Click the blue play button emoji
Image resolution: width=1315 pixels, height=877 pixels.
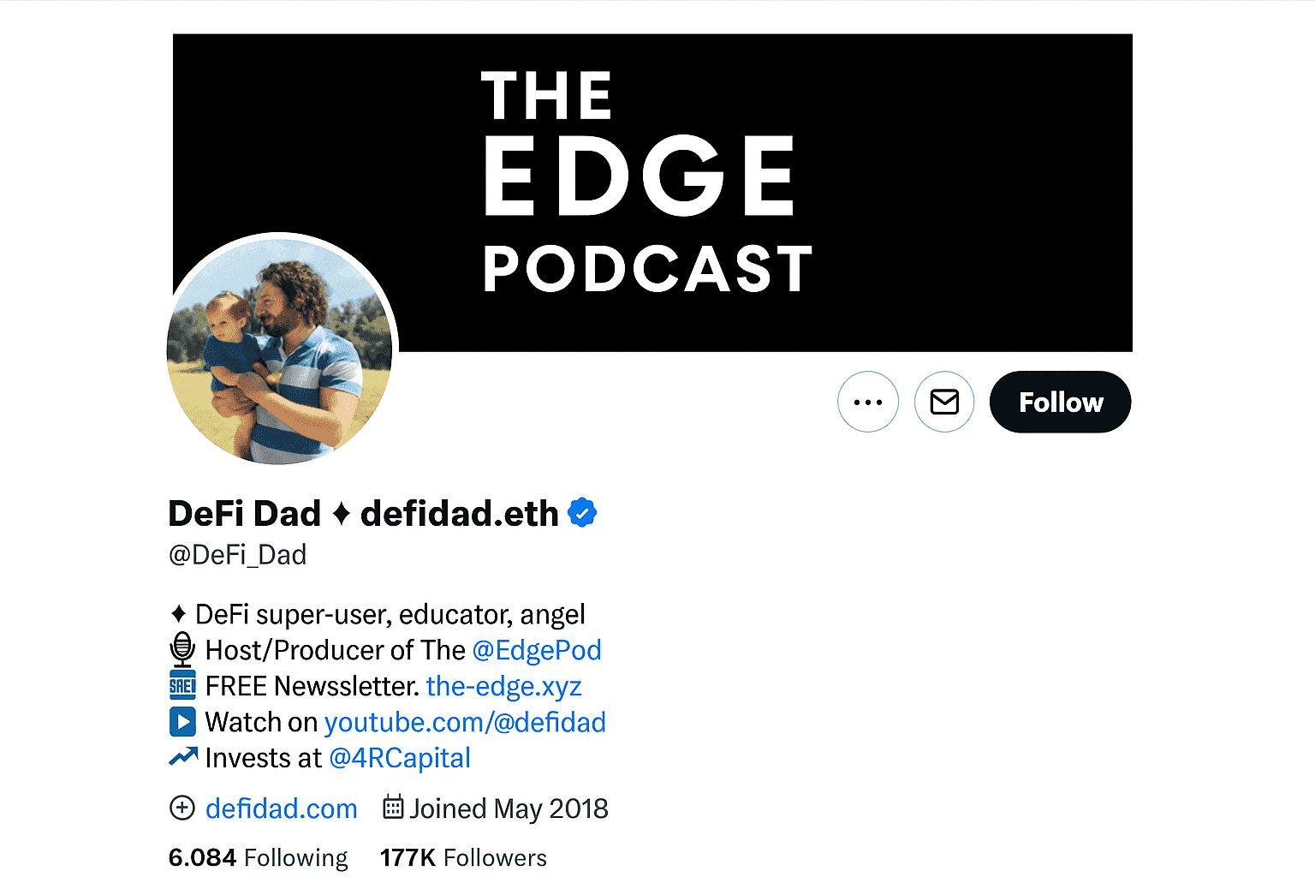(182, 722)
